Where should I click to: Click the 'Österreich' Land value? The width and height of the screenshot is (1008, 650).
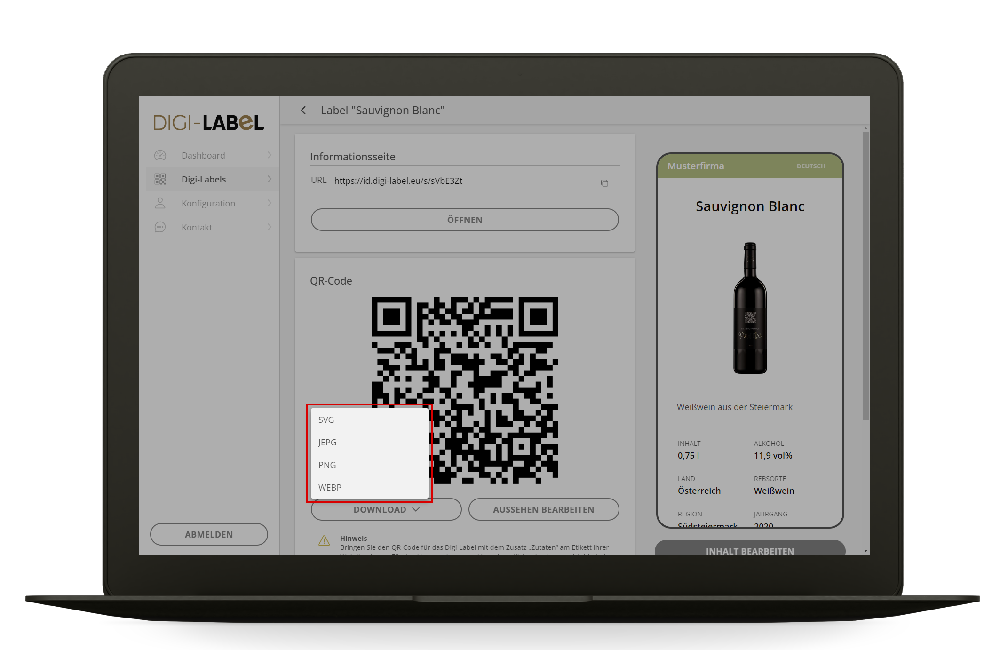(x=699, y=491)
